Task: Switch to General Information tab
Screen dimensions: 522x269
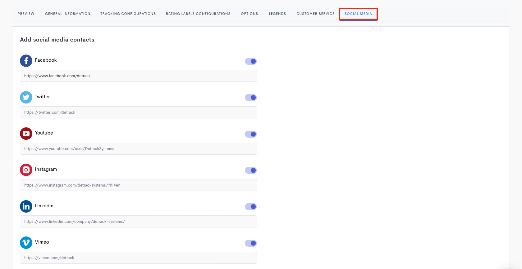Action: pyautogui.click(x=68, y=14)
